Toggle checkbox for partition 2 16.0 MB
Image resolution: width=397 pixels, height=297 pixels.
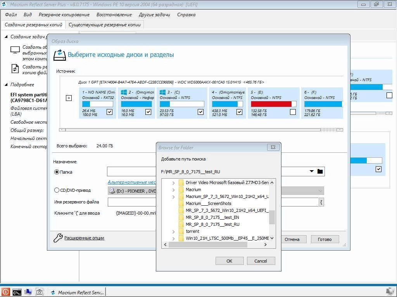click(148, 112)
